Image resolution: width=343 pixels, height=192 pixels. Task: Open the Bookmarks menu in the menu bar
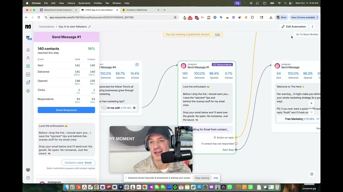(84, 3)
